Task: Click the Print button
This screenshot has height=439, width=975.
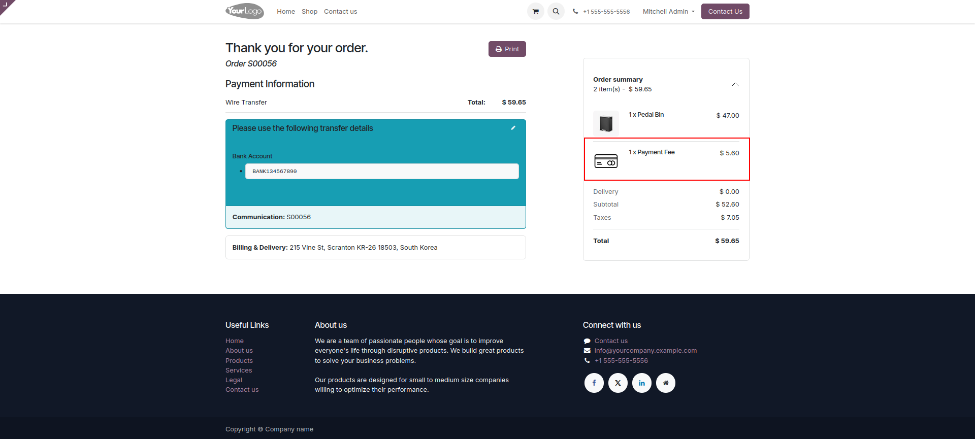Action: (x=507, y=49)
